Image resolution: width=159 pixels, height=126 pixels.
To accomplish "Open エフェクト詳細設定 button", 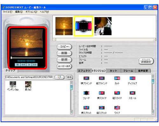I will pyautogui.click(x=146, y=61).
